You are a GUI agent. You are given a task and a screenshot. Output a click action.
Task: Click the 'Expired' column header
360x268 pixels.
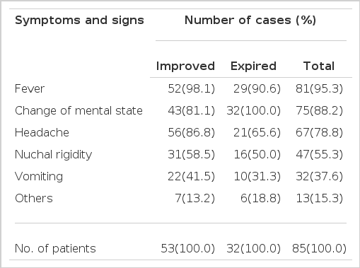click(253, 66)
